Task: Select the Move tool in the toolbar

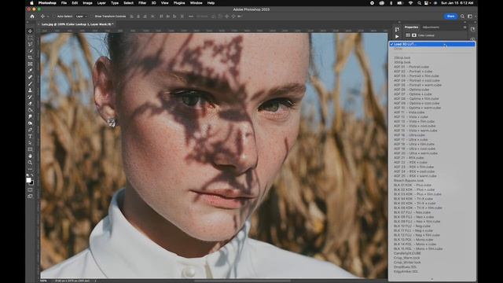Action: (x=30, y=31)
